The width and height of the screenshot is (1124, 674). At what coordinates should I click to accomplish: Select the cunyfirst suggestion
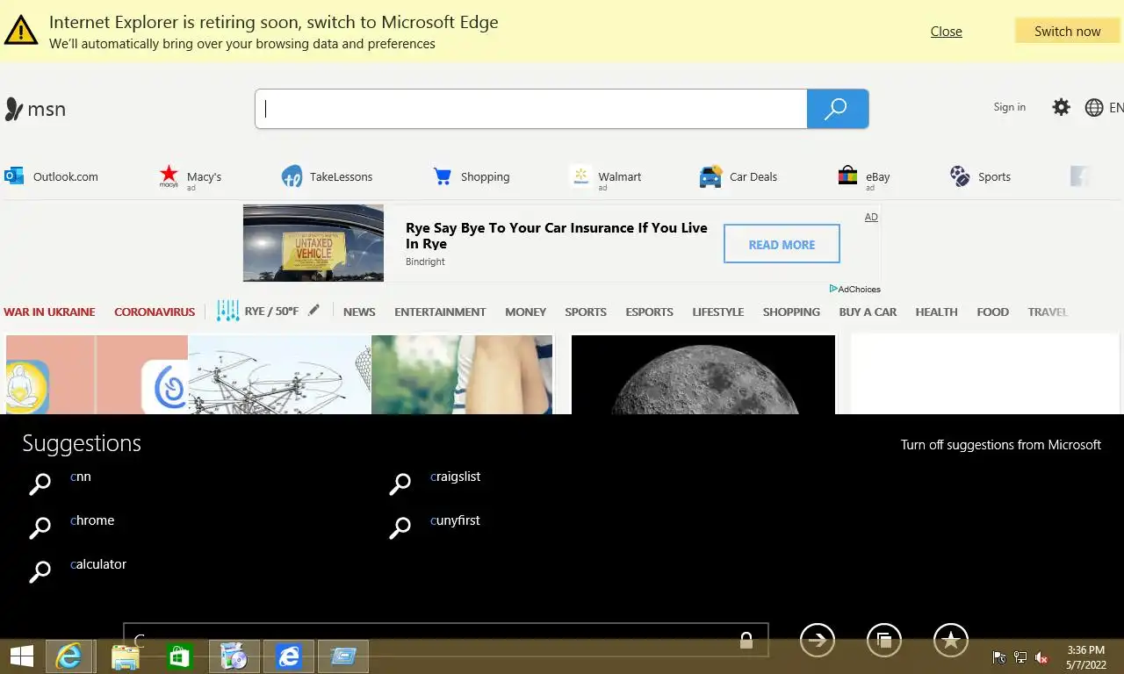coord(455,520)
